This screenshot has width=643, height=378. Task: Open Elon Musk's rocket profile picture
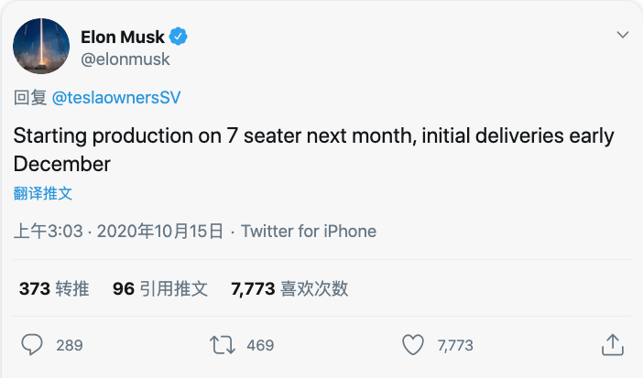(x=41, y=47)
